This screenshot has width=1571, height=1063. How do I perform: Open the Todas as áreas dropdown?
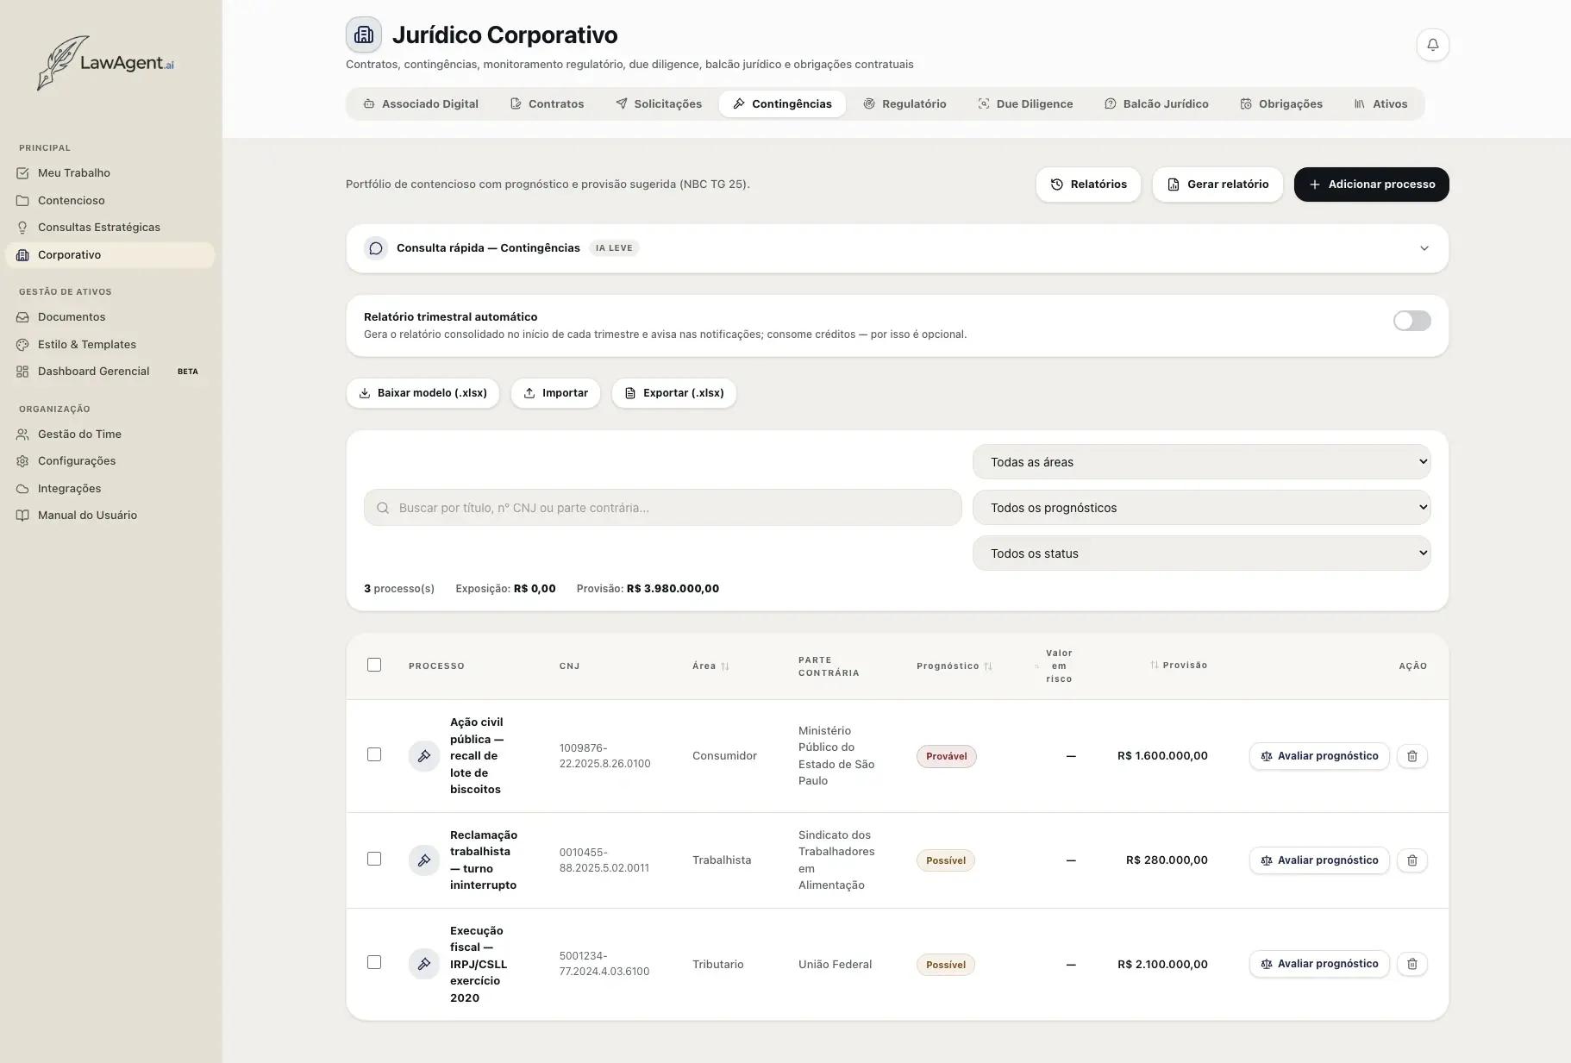pyautogui.click(x=1201, y=462)
